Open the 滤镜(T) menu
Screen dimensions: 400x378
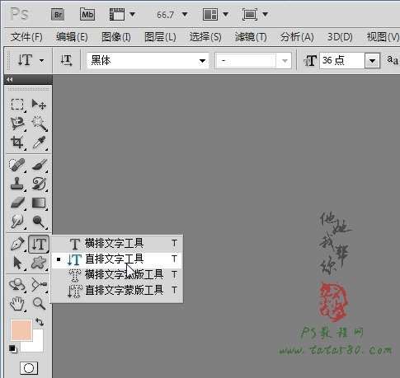[251, 37]
